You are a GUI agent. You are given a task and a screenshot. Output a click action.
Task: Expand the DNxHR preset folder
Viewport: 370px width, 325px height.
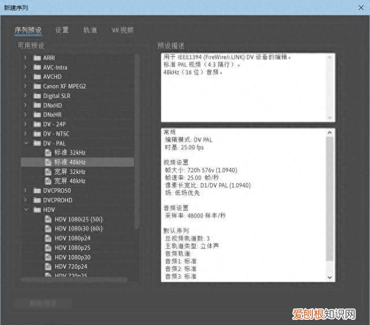(25, 114)
